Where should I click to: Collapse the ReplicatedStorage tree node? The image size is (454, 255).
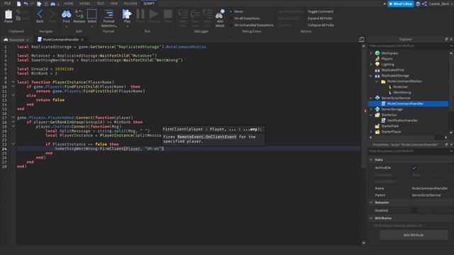click(x=371, y=76)
